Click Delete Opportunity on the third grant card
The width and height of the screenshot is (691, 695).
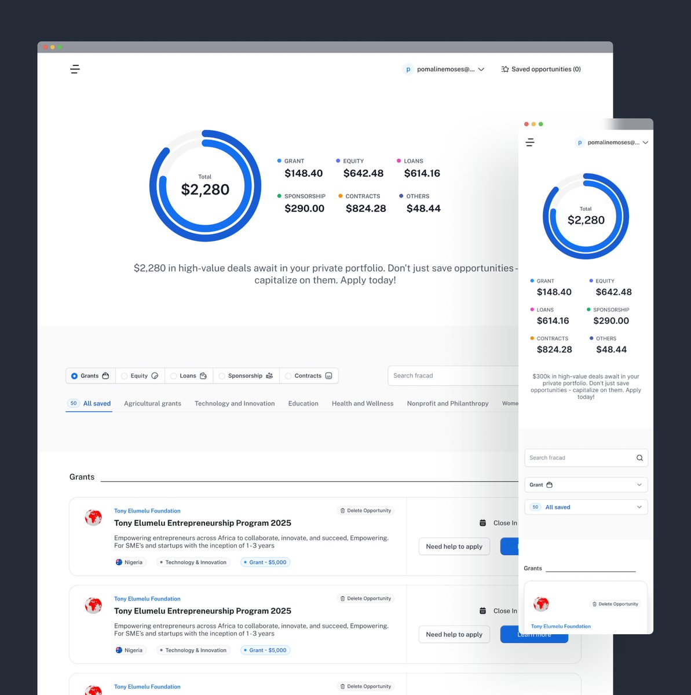tap(365, 686)
